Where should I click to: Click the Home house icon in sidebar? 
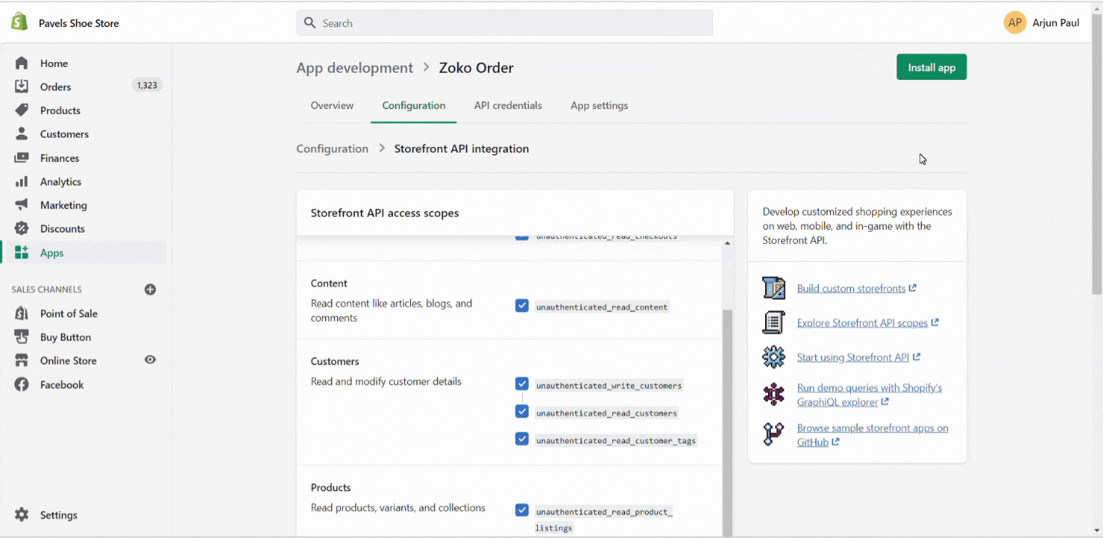click(x=21, y=64)
